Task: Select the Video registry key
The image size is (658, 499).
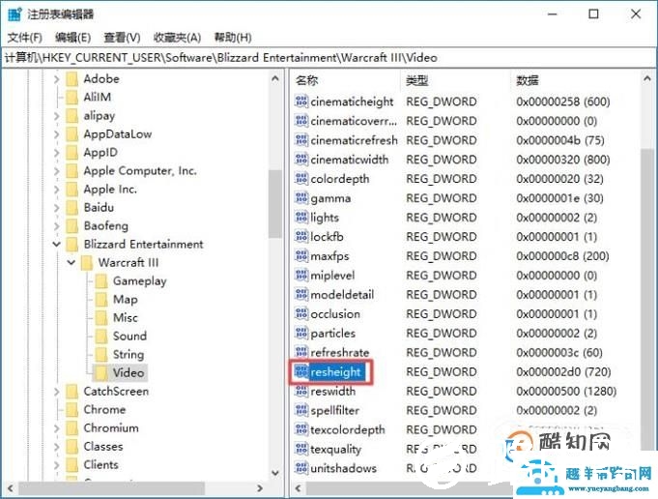Action: [129, 372]
